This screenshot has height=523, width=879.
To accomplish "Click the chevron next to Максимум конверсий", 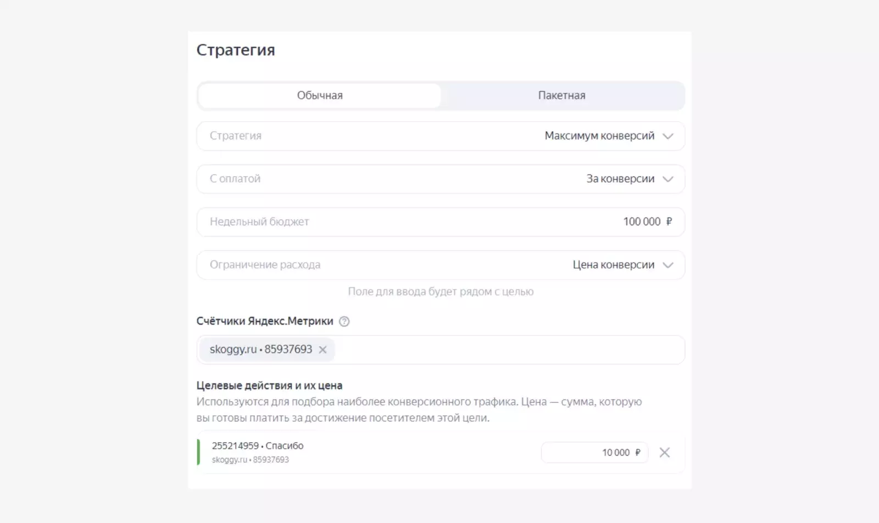I will click(x=669, y=136).
